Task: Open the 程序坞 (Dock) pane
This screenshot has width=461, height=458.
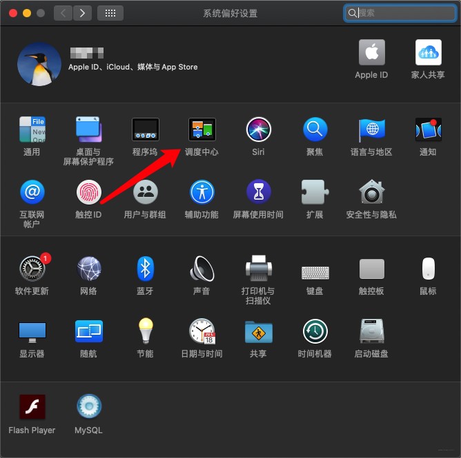Action: (145, 129)
